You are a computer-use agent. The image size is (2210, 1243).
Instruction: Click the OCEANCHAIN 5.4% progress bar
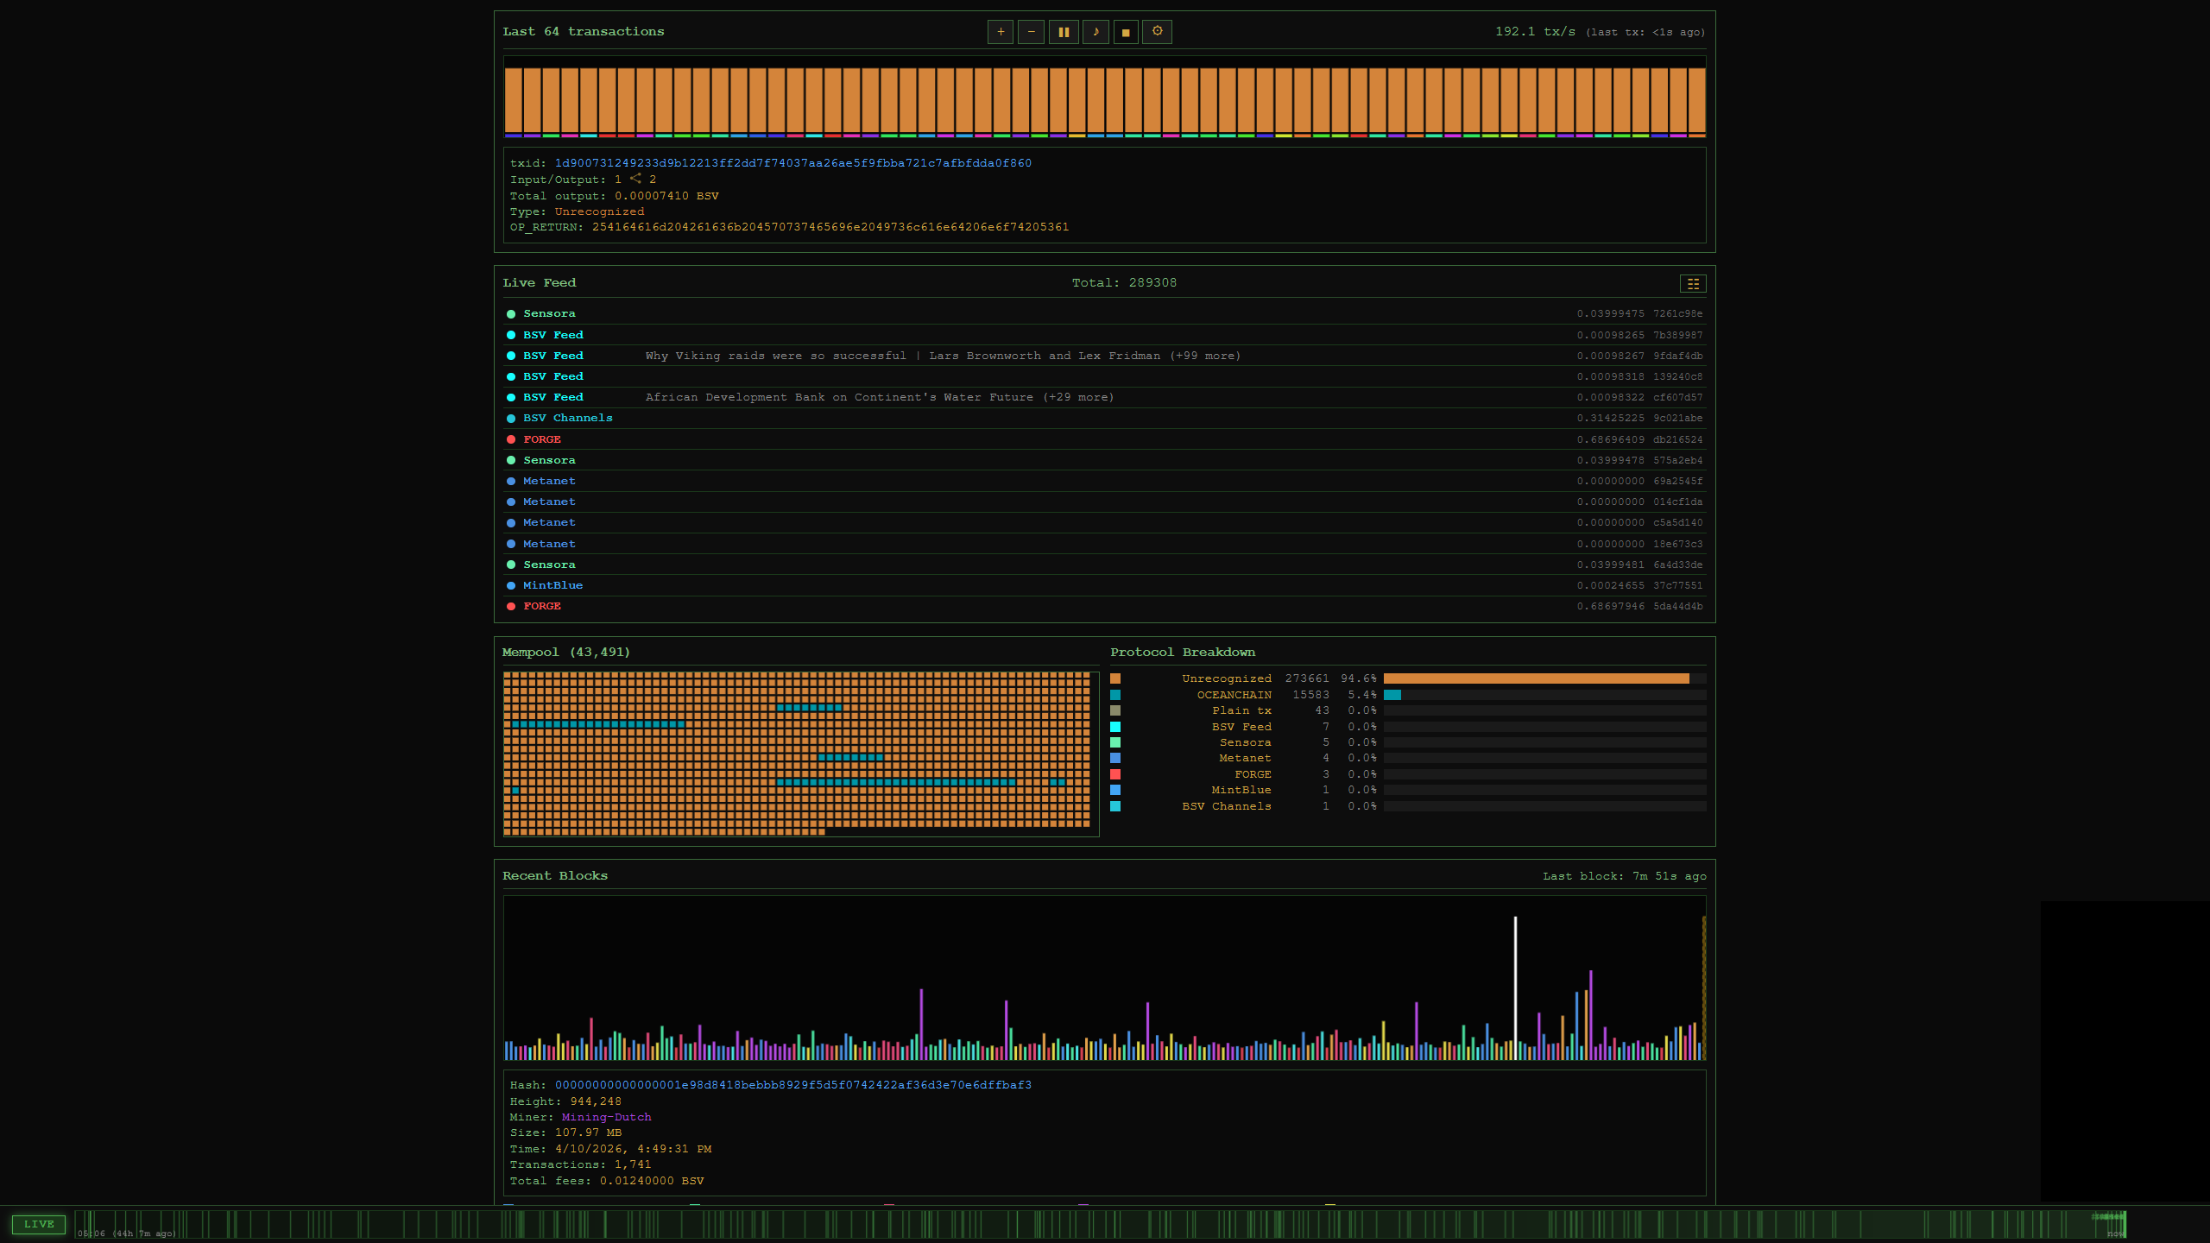[1544, 695]
